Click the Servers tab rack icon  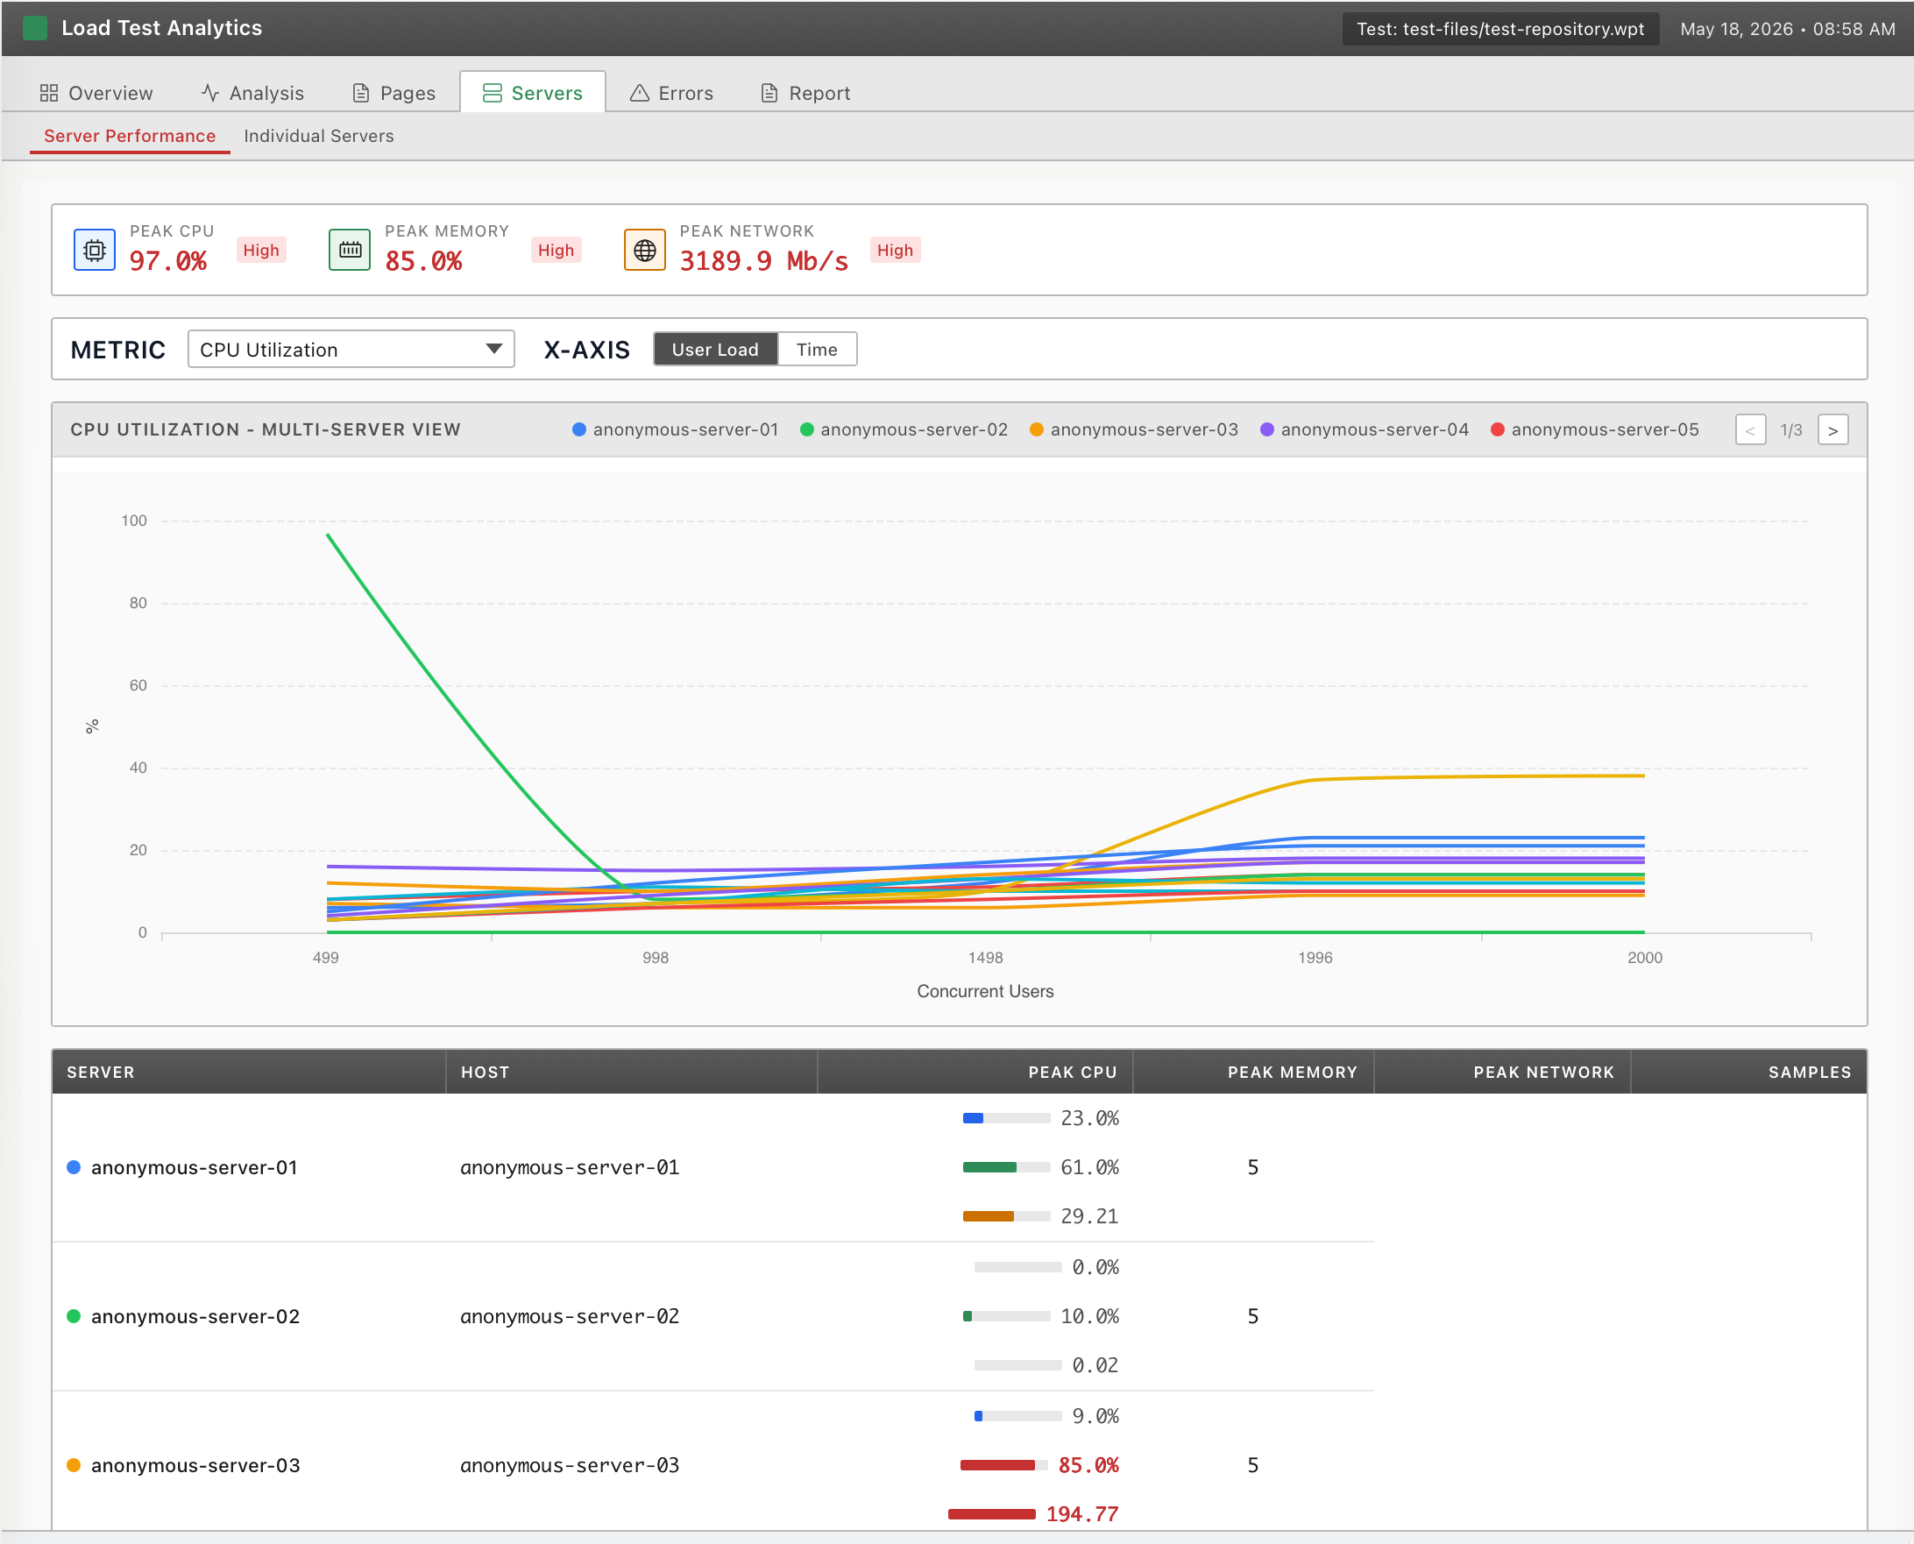492,94
